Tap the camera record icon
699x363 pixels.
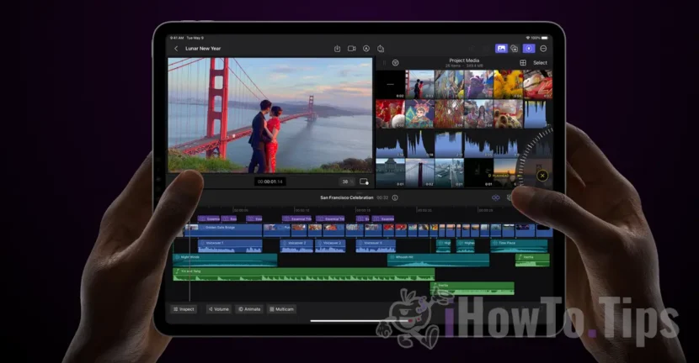pos(352,49)
